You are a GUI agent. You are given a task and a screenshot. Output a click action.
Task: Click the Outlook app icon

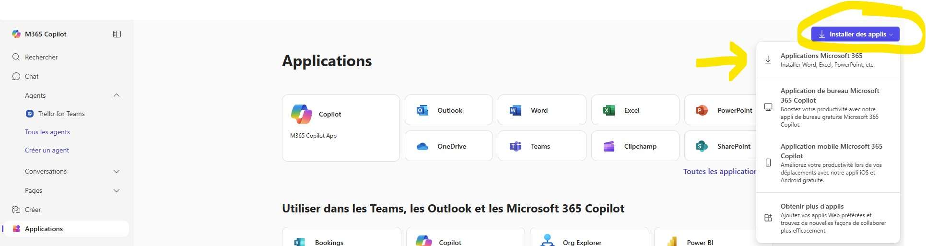[422, 110]
